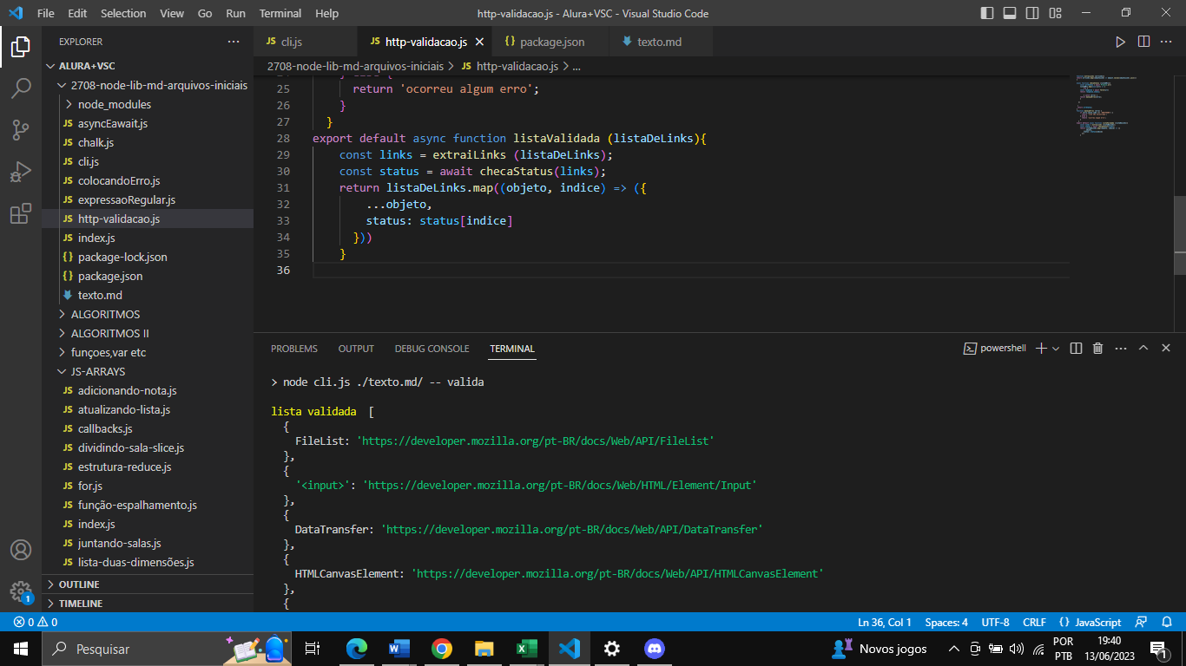Open the Source Control view
Screen dimensions: 1186x666
(21, 130)
